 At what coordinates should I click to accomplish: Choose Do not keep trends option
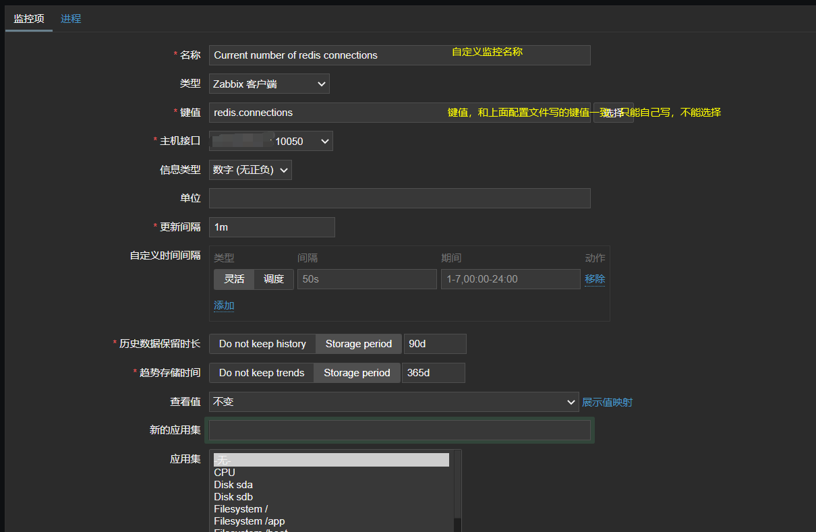(x=262, y=373)
